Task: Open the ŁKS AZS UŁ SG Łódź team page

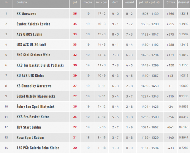Action: pyautogui.click(x=31, y=45)
